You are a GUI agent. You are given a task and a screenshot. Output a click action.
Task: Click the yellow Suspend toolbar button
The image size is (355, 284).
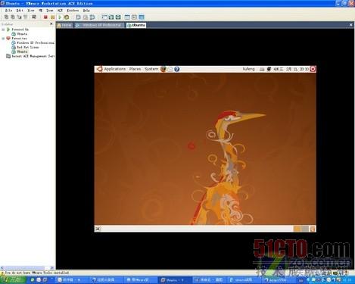[52, 17]
